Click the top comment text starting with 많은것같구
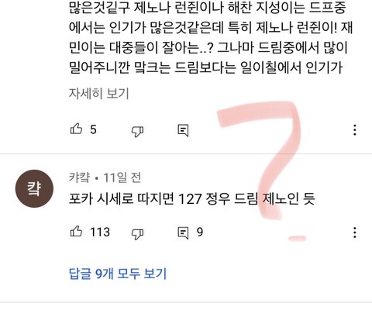 [211, 37]
